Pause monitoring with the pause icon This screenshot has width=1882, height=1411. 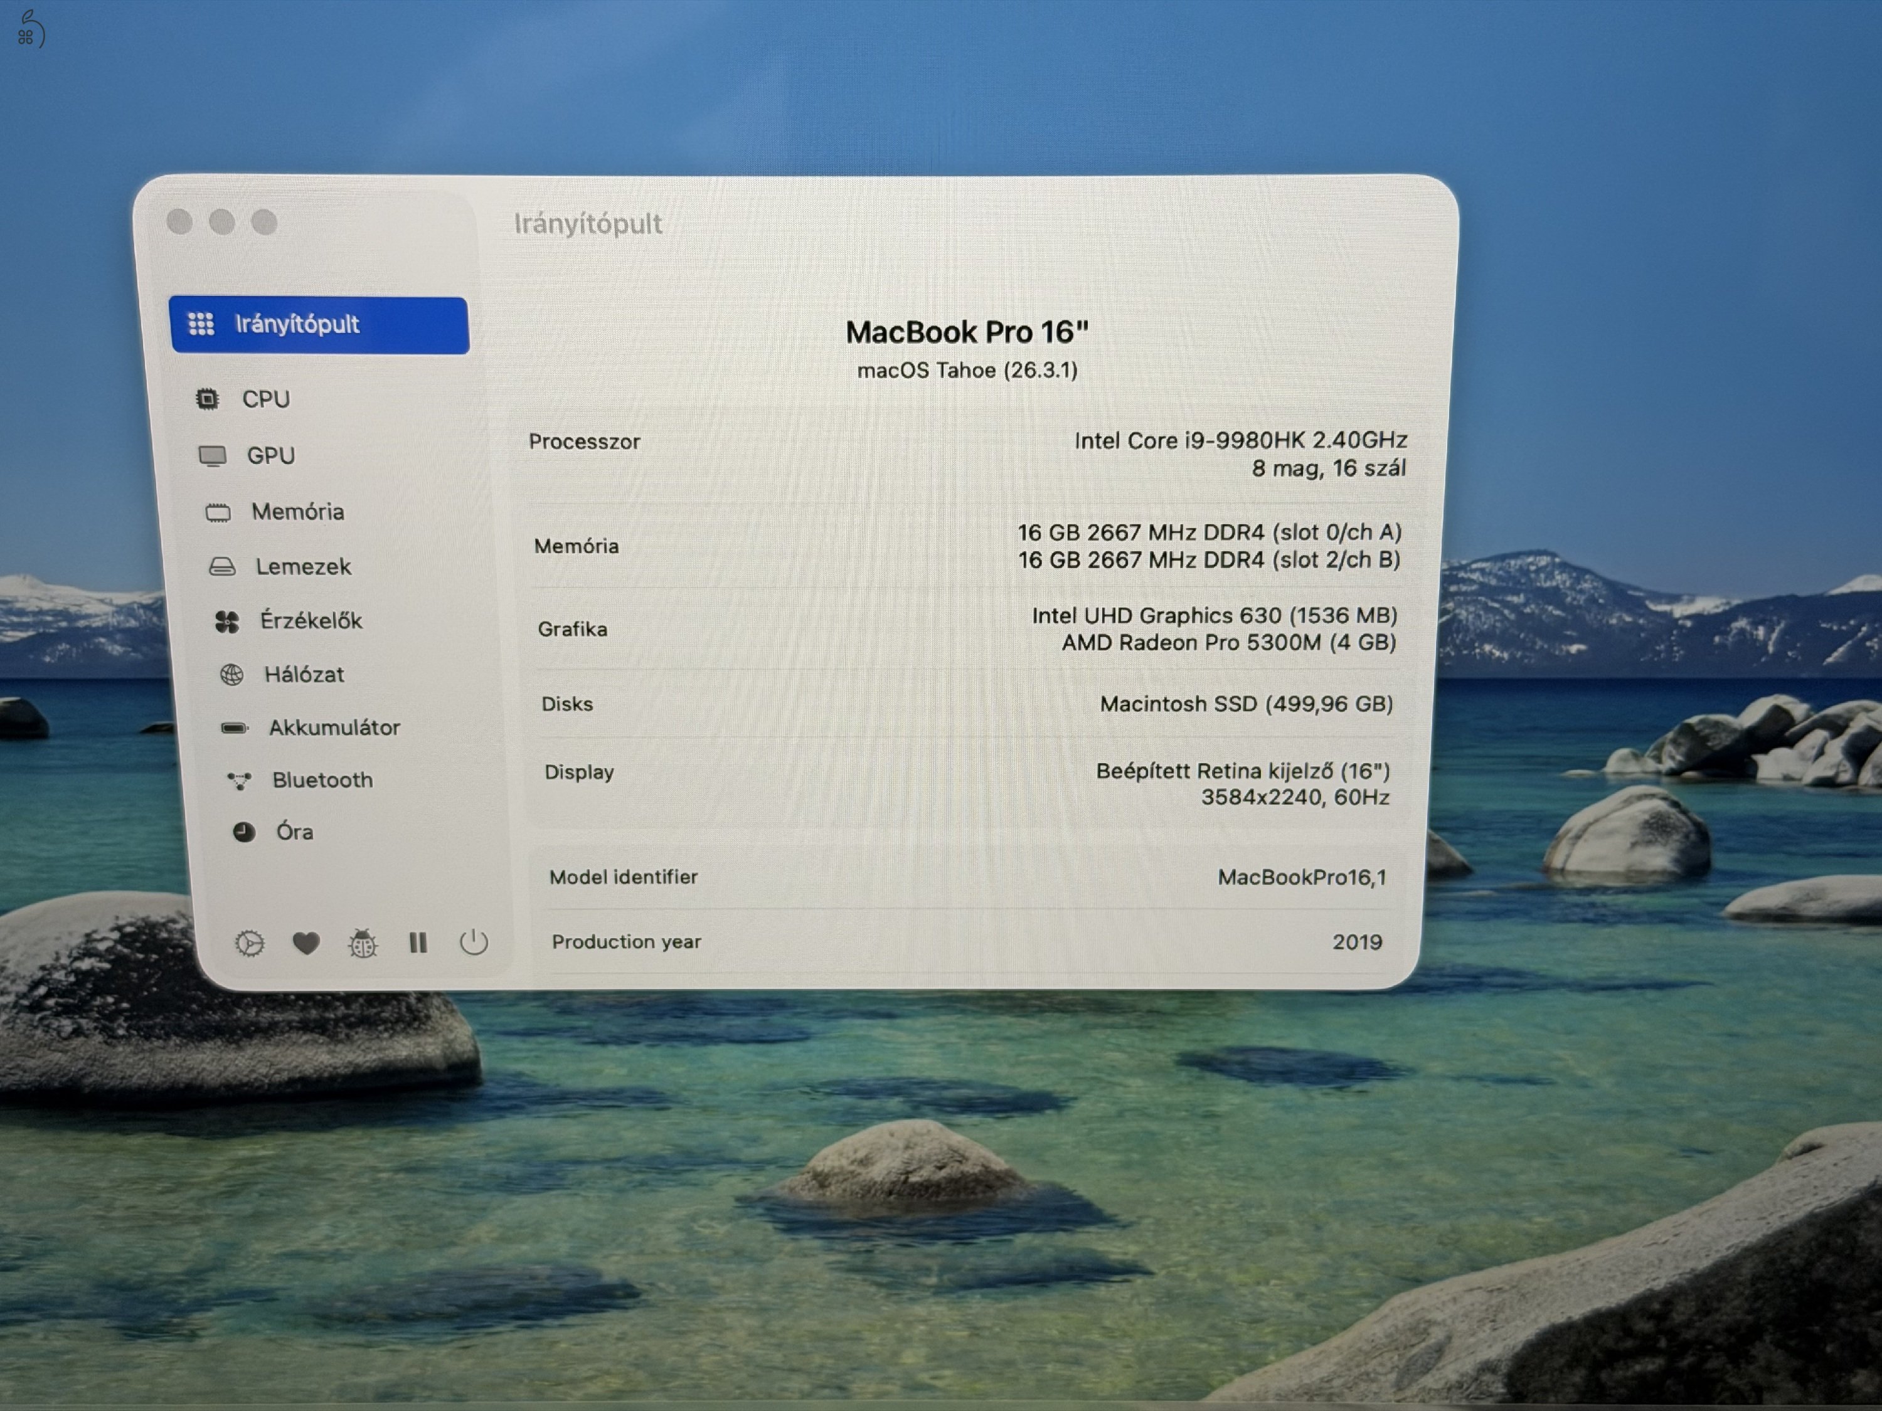[418, 943]
